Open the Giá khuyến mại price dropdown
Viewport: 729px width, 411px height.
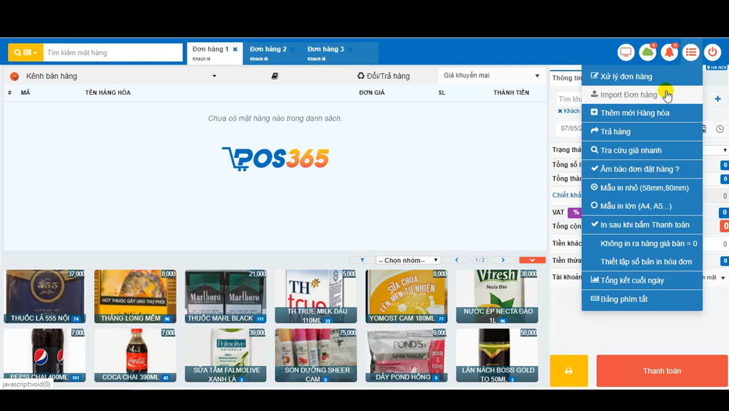coord(491,76)
